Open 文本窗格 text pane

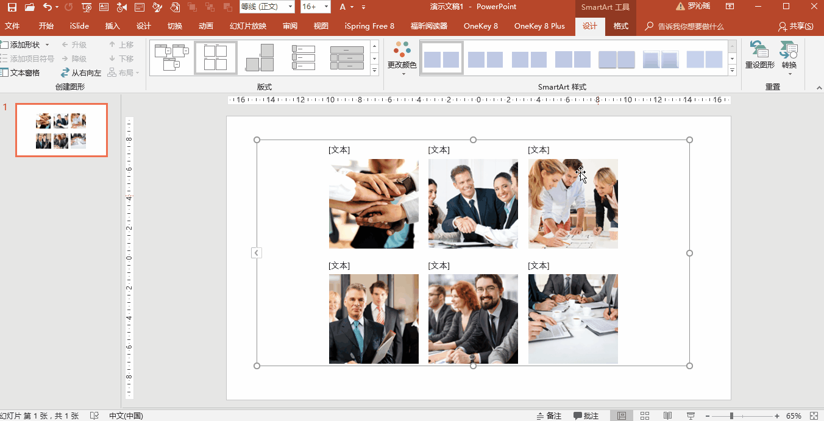click(x=20, y=73)
